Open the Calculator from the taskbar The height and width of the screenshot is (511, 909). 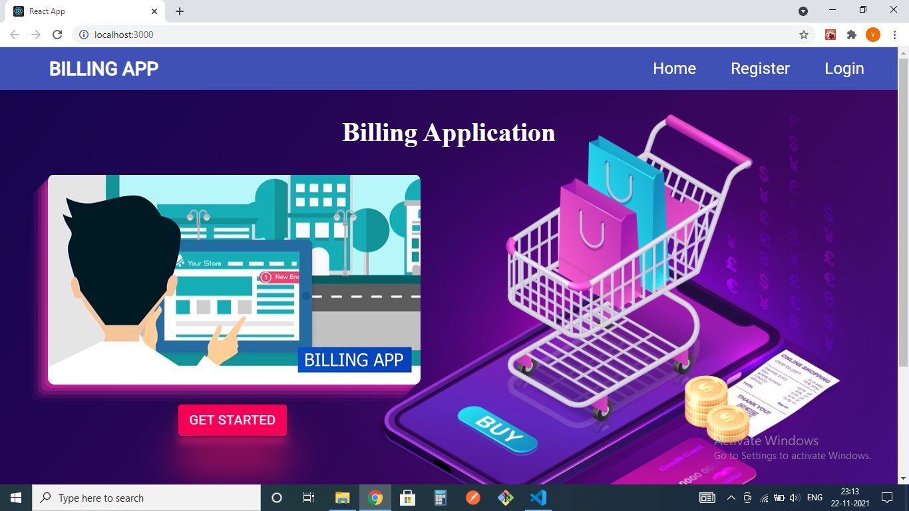pyautogui.click(x=440, y=497)
